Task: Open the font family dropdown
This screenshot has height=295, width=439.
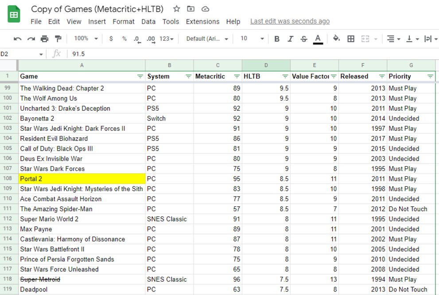Action: [207, 39]
